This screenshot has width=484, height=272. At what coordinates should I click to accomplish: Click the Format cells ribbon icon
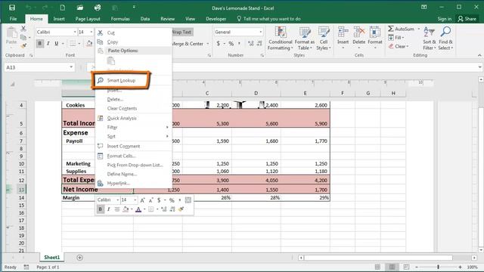(x=375, y=32)
